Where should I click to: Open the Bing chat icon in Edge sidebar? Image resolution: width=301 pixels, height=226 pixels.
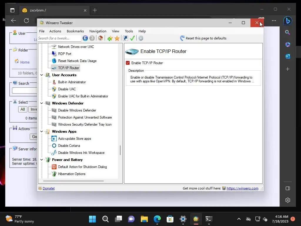pos(287,21)
